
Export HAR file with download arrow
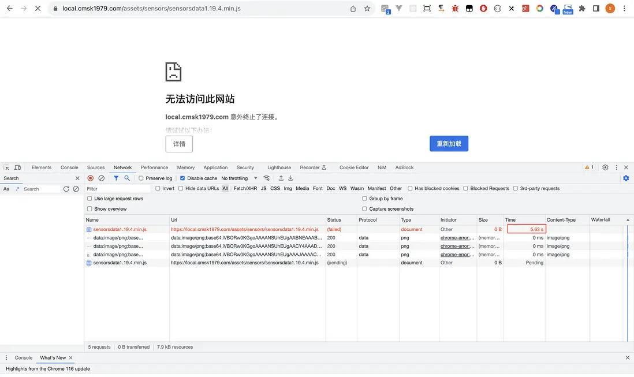coord(290,178)
